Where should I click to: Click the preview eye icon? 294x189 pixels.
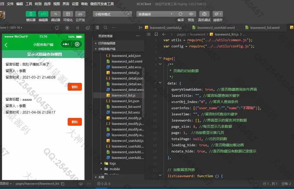tap(191, 14)
